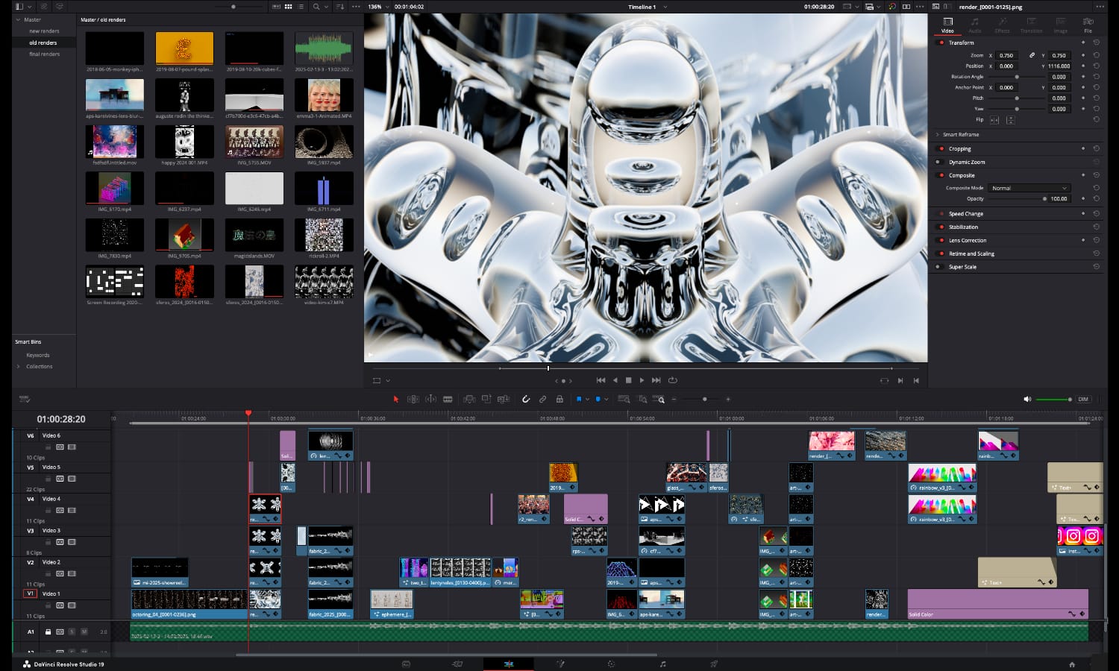1119x671 pixels.
Task: Add a flag marker to the clip
Action: (x=580, y=399)
